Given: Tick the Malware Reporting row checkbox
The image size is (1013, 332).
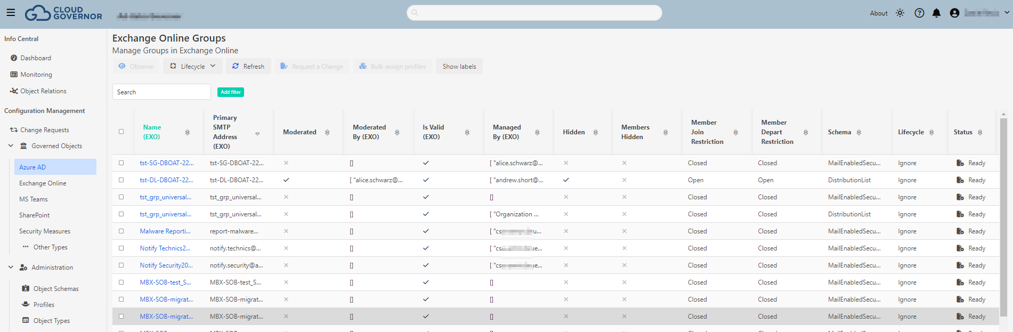Looking at the screenshot, I should [x=121, y=231].
